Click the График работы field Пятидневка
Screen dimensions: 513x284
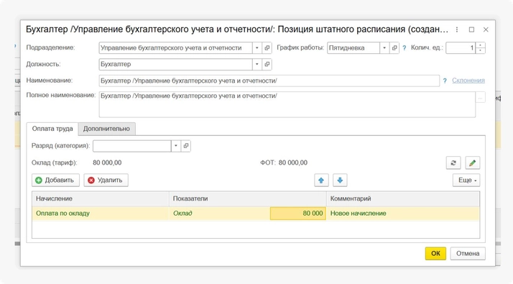353,48
